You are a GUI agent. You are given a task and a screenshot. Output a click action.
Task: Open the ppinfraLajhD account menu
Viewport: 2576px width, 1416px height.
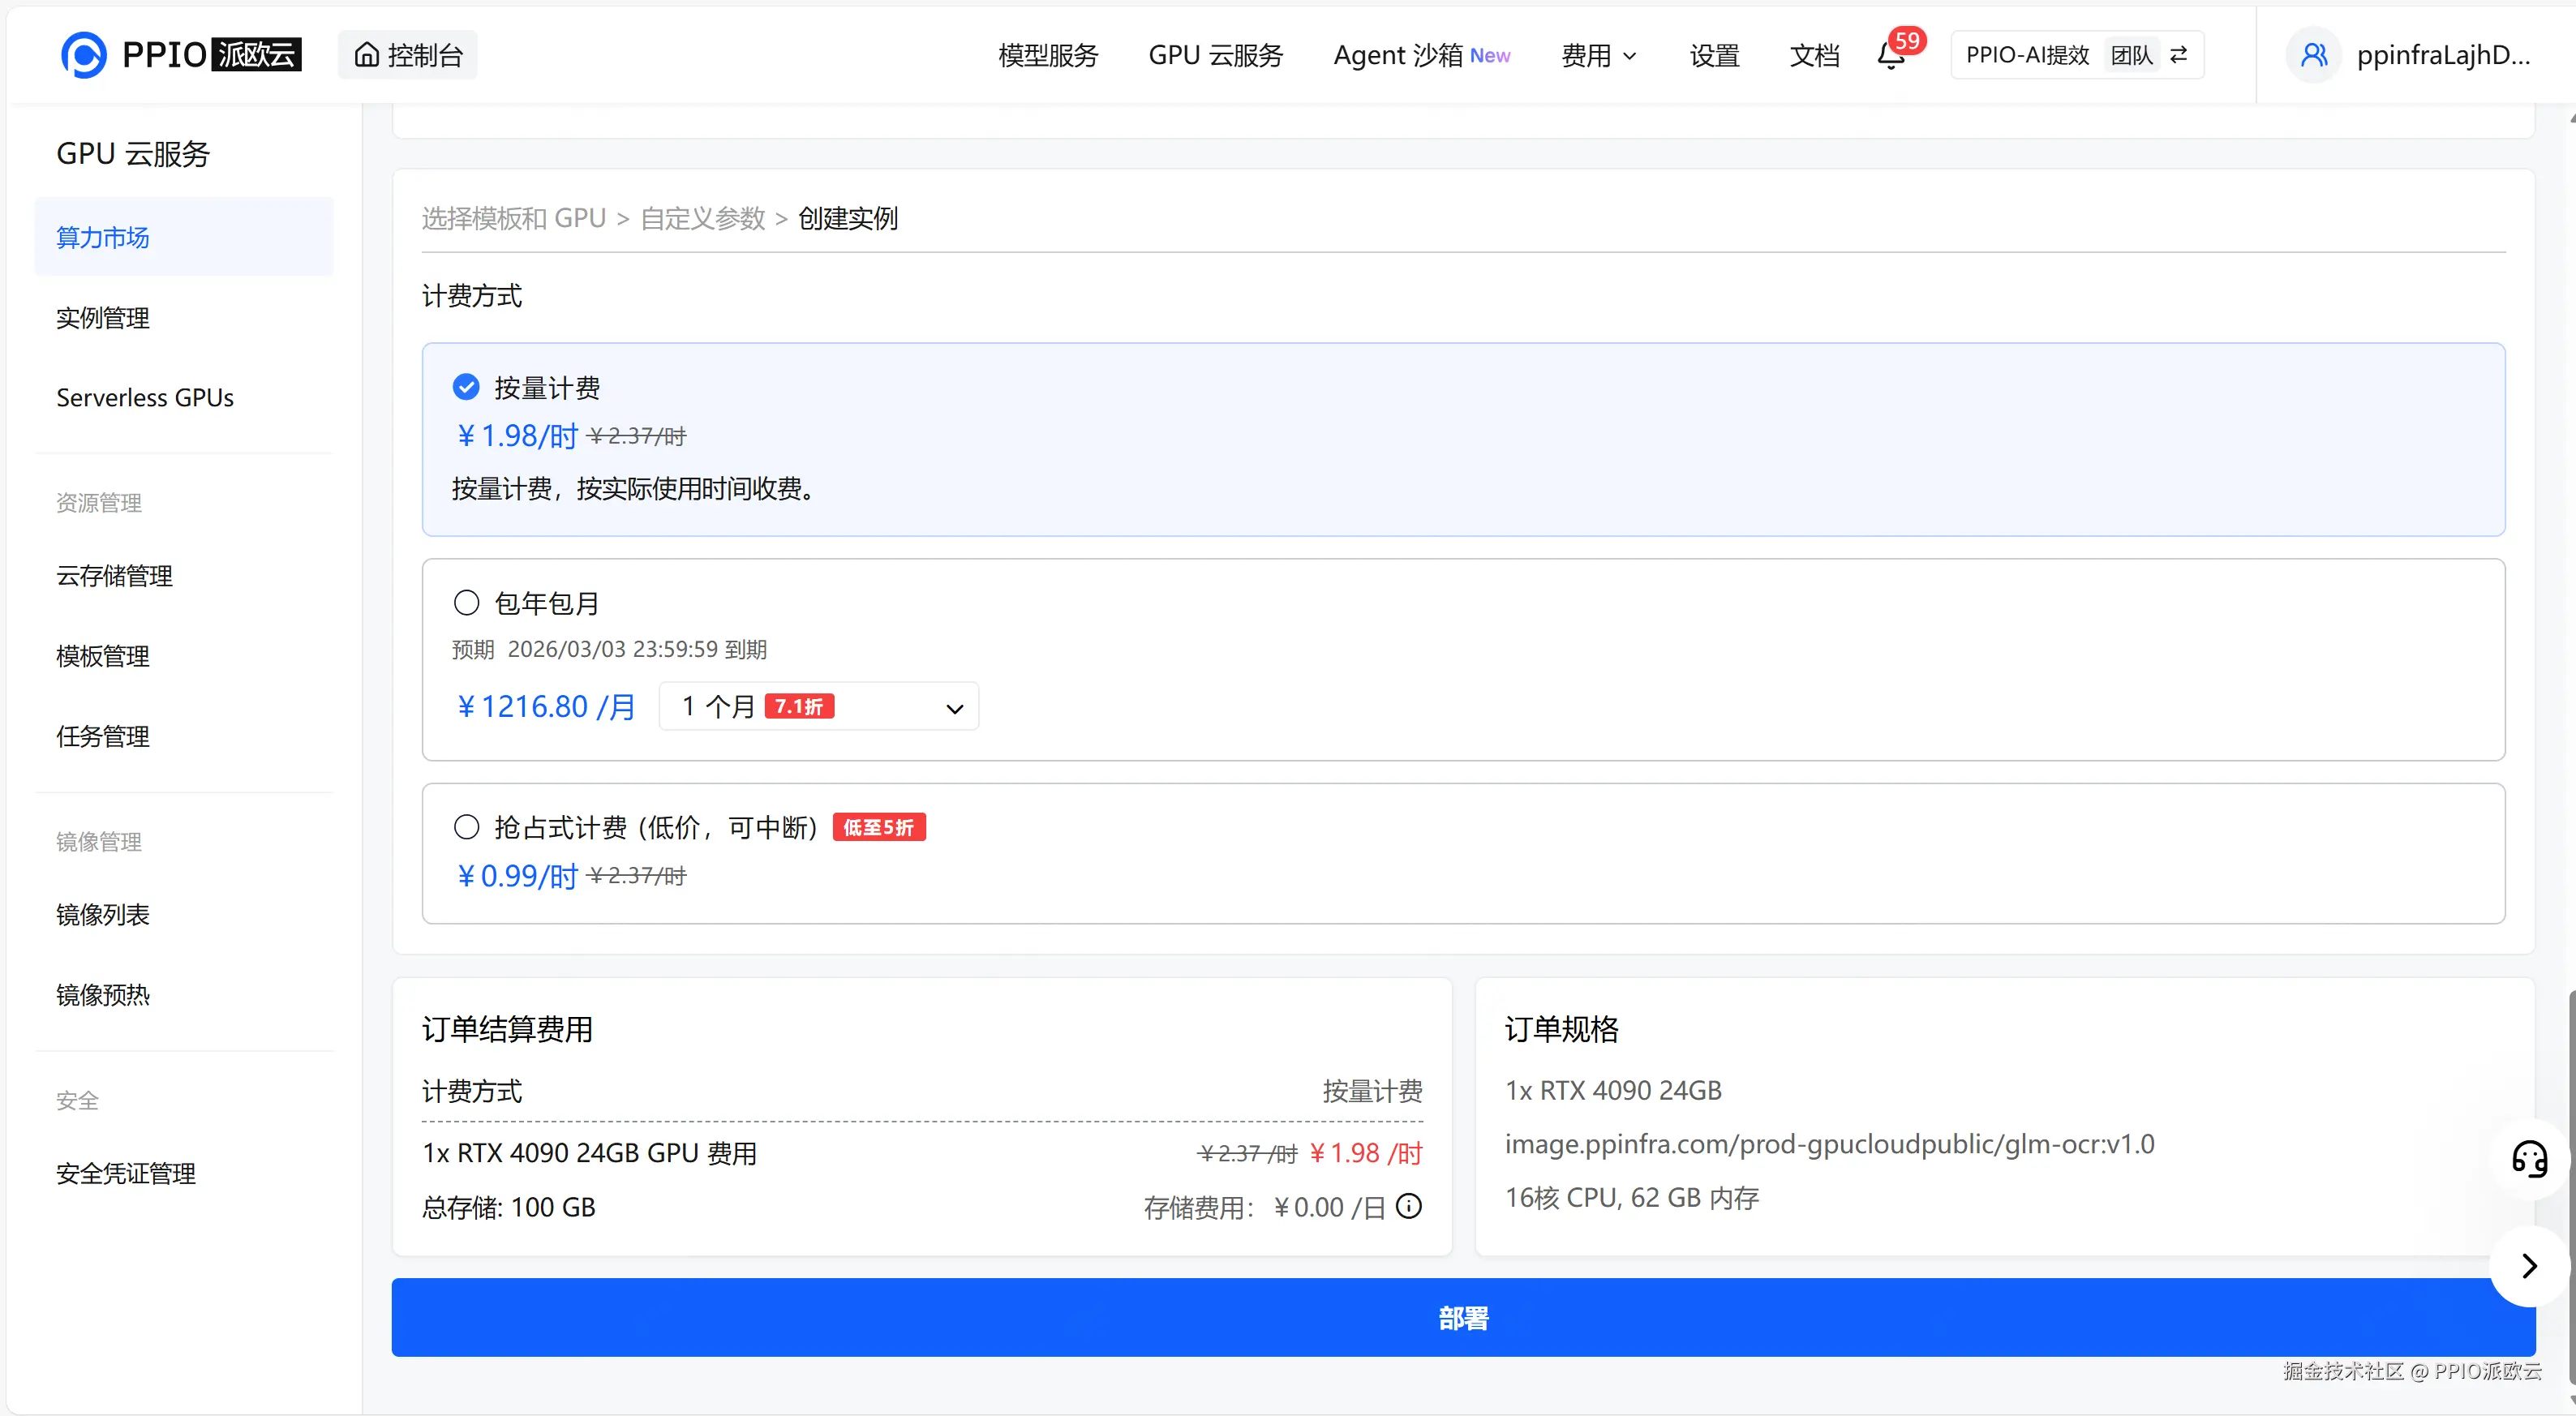[x=2442, y=55]
